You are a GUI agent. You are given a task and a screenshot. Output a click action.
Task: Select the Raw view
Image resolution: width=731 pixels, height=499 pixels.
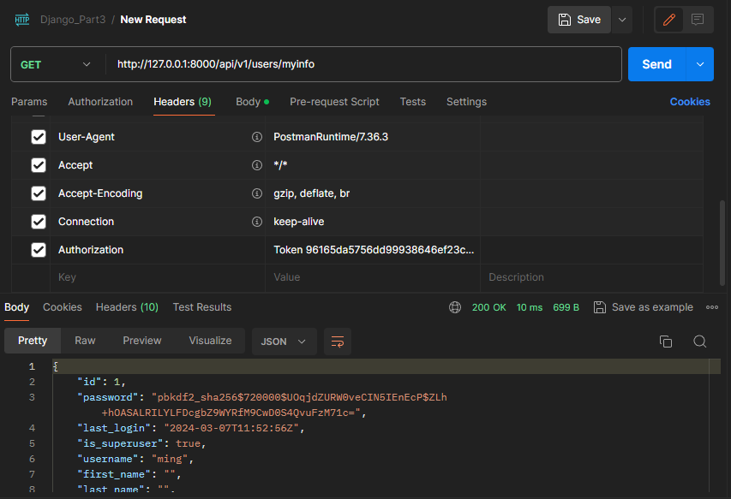pyautogui.click(x=85, y=341)
